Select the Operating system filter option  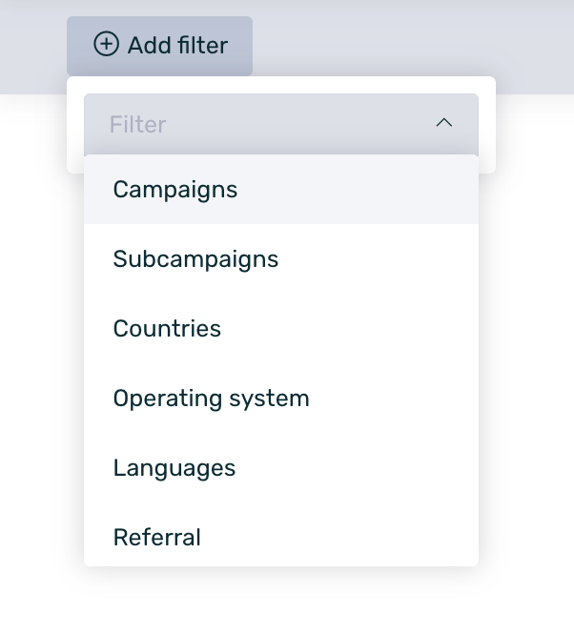point(211,399)
